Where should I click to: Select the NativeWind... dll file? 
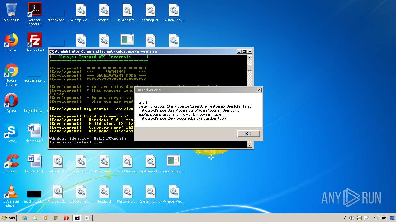tap(104, 164)
